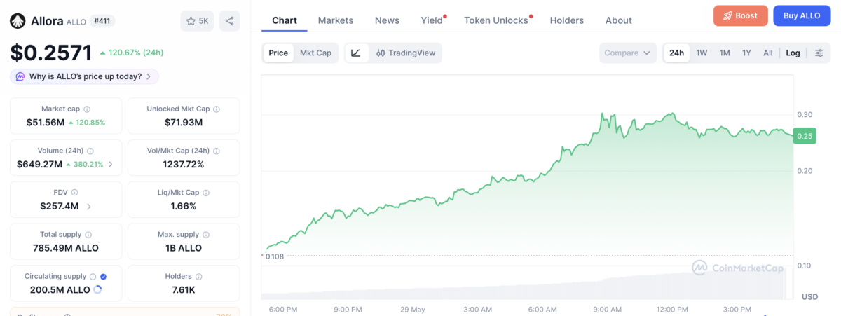Image resolution: width=841 pixels, height=316 pixels.
Task: Click the info icon beside Holders
Action: coord(199,277)
